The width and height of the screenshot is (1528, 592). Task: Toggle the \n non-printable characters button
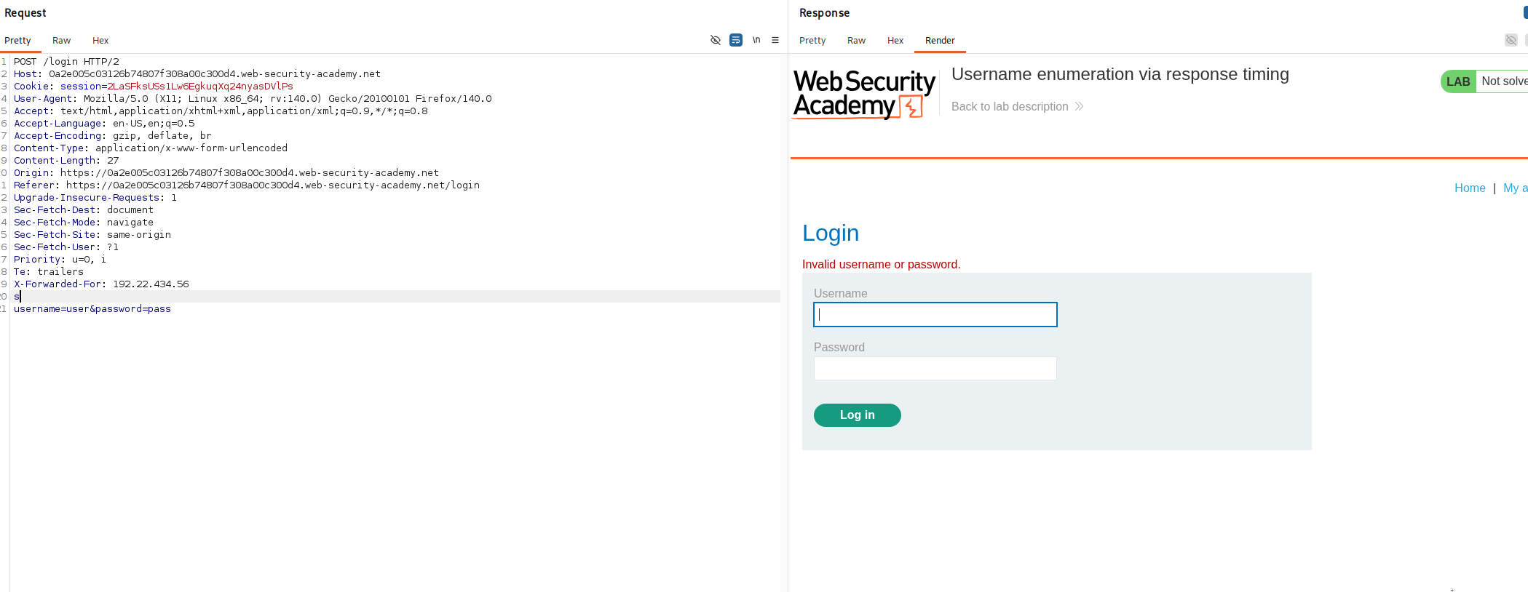pyautogui.click(x=756, y=40)
